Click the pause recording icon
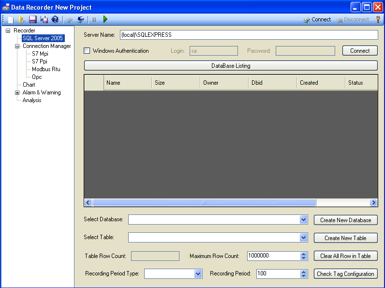 [94, 20]
